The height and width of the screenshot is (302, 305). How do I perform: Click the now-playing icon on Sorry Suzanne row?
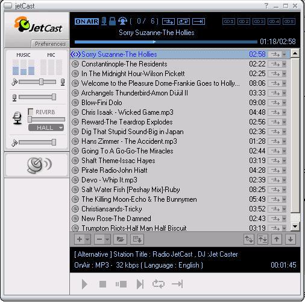click(x=75, y=54)
